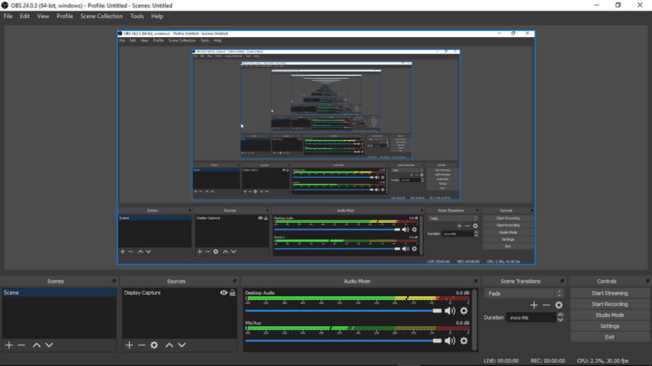Open transition properties gear
This screenshot has width=652, height=366.
559,305
